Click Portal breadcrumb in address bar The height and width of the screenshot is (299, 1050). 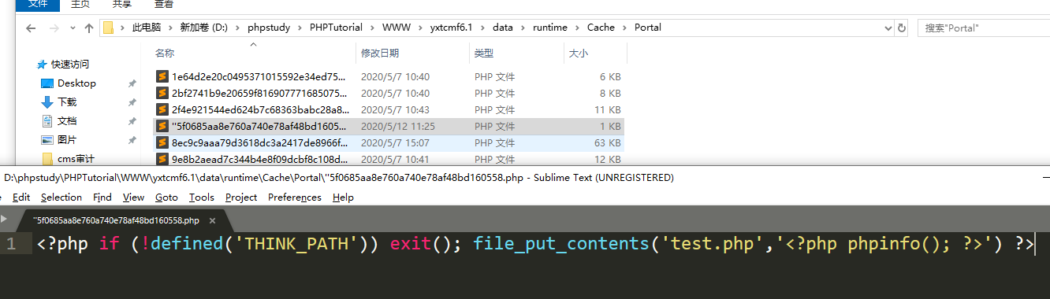647,28
